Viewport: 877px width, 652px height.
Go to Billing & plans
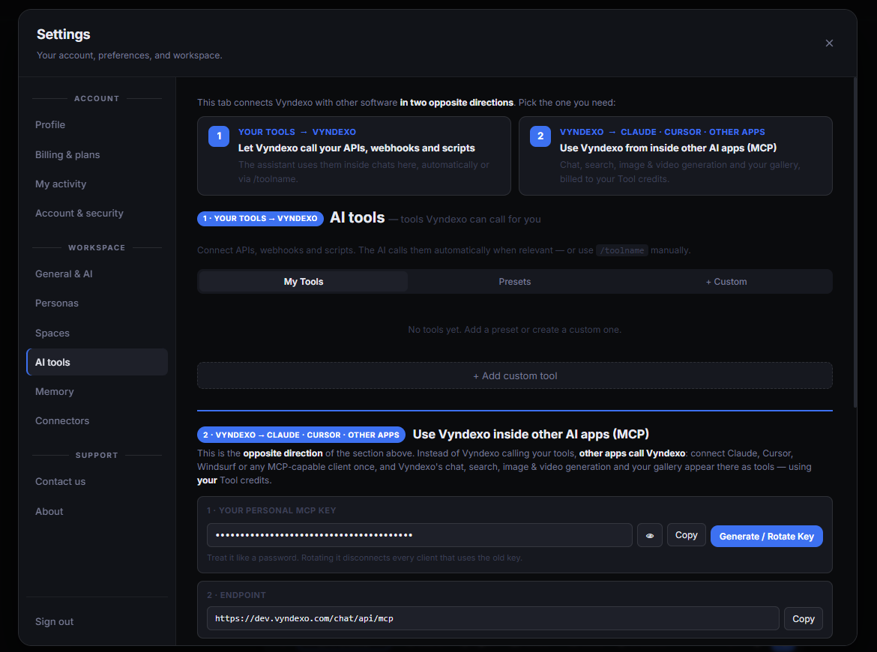pyautogui.click(x=97, y=154)
